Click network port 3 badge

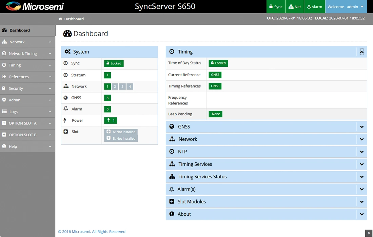(122, 86)
